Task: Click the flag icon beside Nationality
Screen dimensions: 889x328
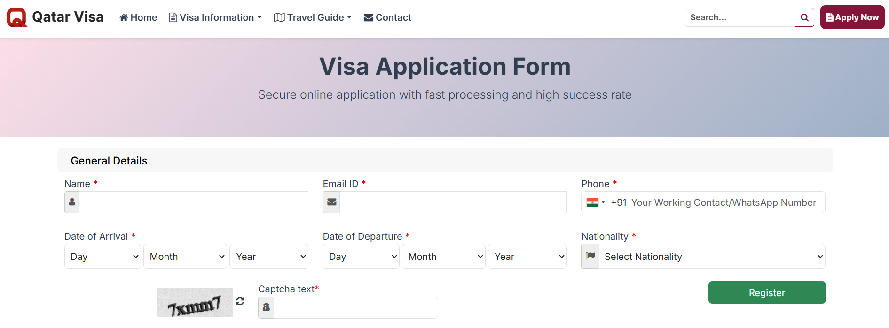Action: pyautogui.click(x=590, y=256)
